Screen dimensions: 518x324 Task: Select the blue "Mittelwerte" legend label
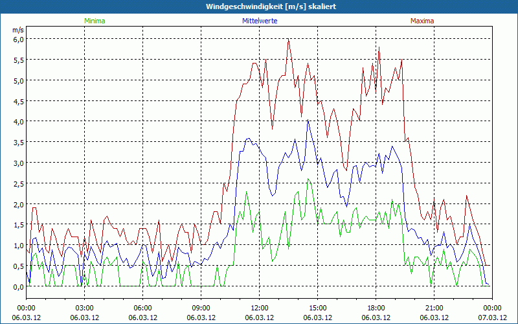click(260, 21)
